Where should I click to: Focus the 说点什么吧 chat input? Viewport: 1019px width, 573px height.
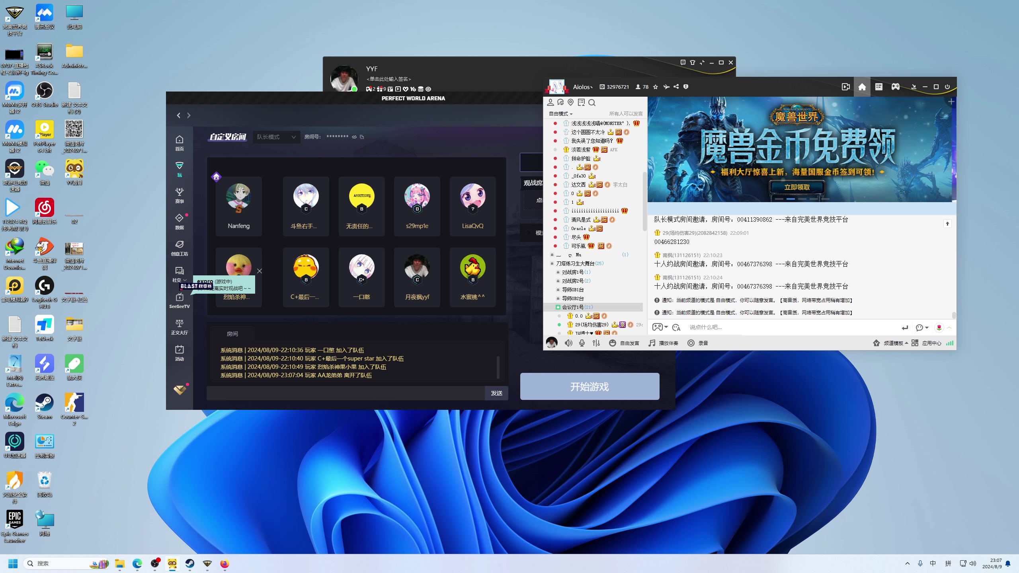(x=792, y=327)
